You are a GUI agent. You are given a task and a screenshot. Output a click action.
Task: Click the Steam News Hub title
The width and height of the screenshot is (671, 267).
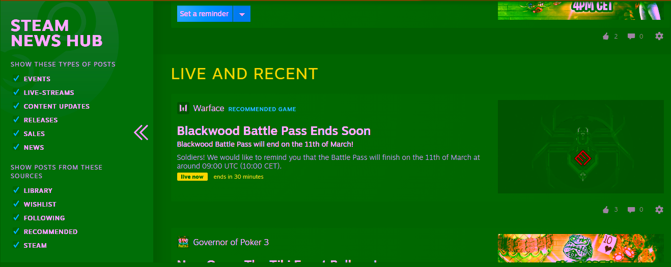57,33
